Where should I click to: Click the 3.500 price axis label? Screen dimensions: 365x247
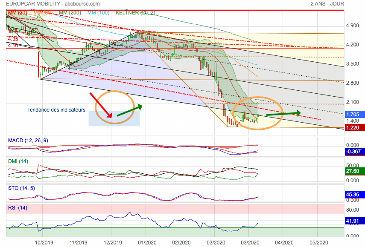click(353, 64)
